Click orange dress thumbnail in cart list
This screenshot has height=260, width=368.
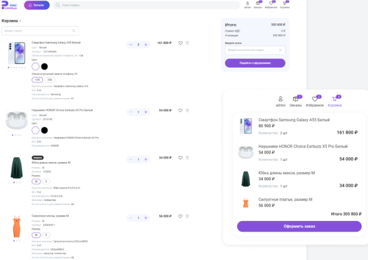[17, 226]
